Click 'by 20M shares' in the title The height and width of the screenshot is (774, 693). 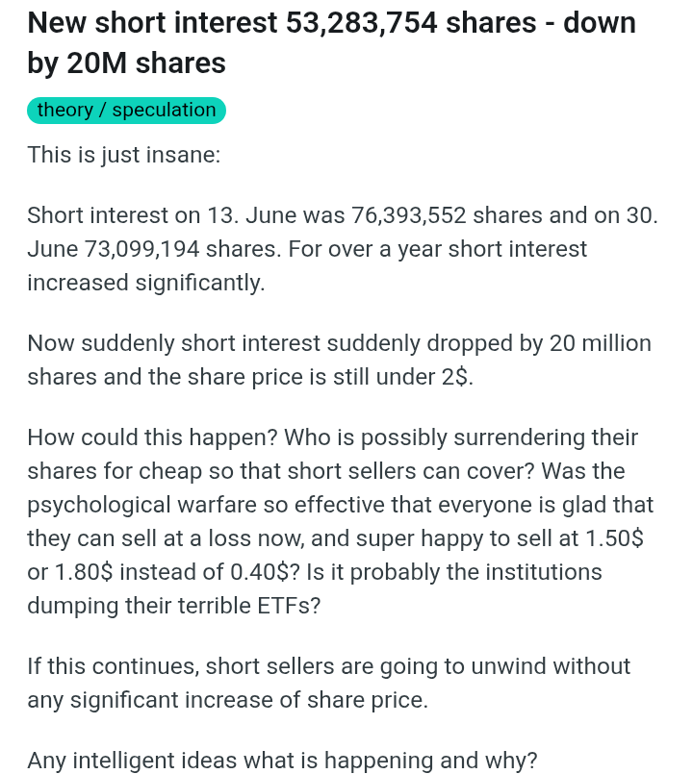tap(126, 63)
